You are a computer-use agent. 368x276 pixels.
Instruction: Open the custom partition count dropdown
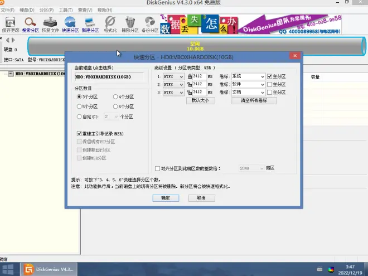point(112,117)
